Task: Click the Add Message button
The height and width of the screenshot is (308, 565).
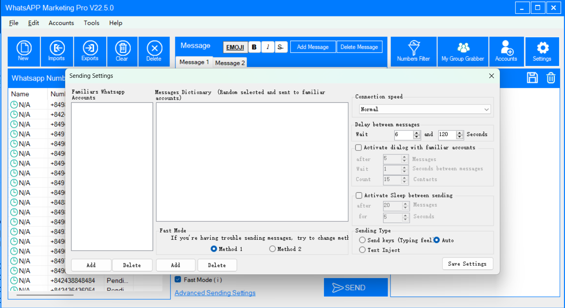Action: point(312,47)
